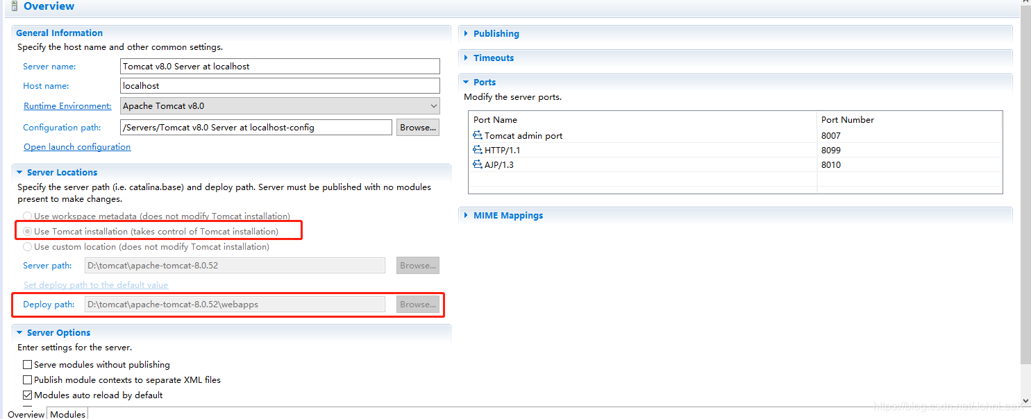Select the Overview tab
Screen dimensions: 1031x419
pyautogui.click(x=26, y=413)
